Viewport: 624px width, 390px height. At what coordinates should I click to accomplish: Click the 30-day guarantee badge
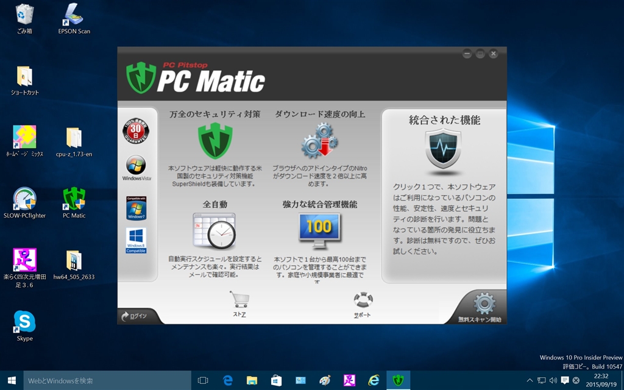click(x=136, y=131)
